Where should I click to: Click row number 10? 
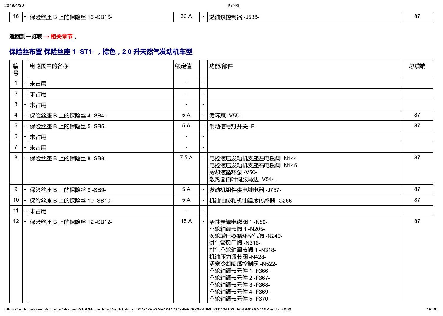point(16,200)
